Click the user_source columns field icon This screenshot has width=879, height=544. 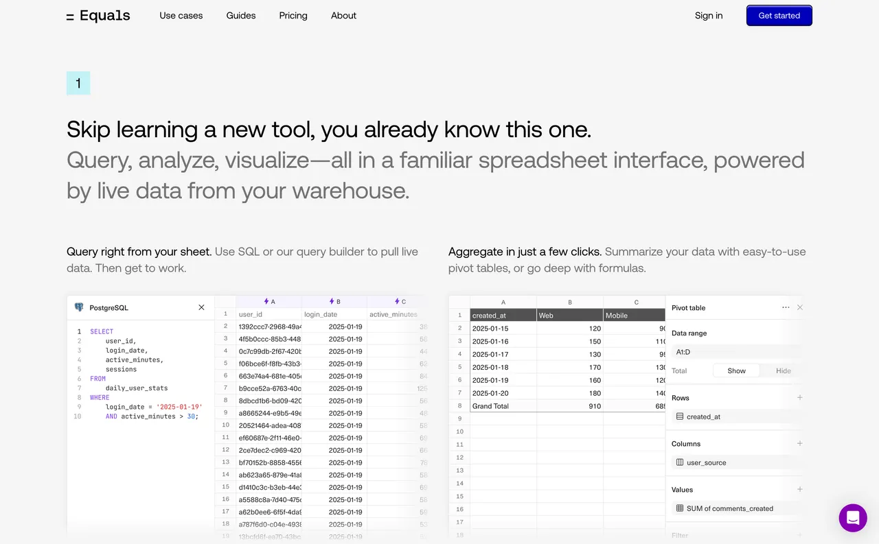(x=678, y=462)
